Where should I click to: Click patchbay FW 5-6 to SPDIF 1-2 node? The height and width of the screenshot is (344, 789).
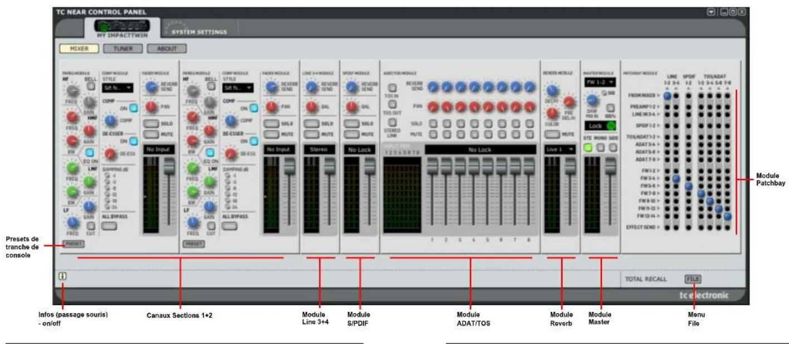[x=688, y=186]
